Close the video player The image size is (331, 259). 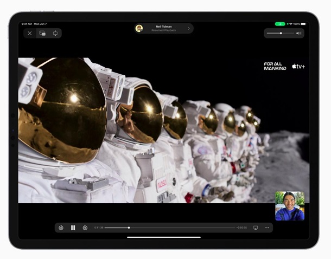pyautogui.click(x=29, y=33)
